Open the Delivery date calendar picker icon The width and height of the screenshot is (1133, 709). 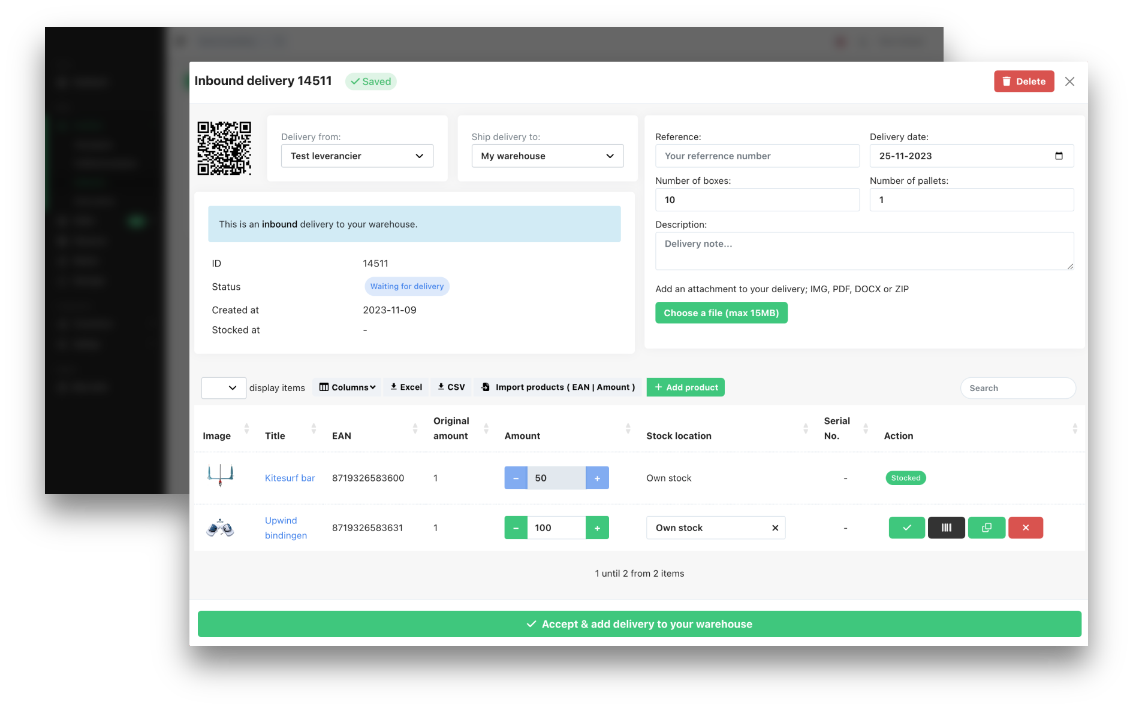[x=1059, y=156]
